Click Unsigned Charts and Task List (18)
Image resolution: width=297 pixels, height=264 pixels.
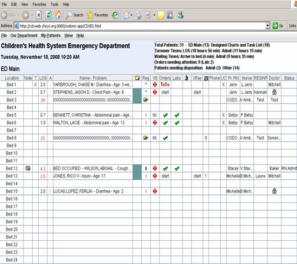(240, 45)
